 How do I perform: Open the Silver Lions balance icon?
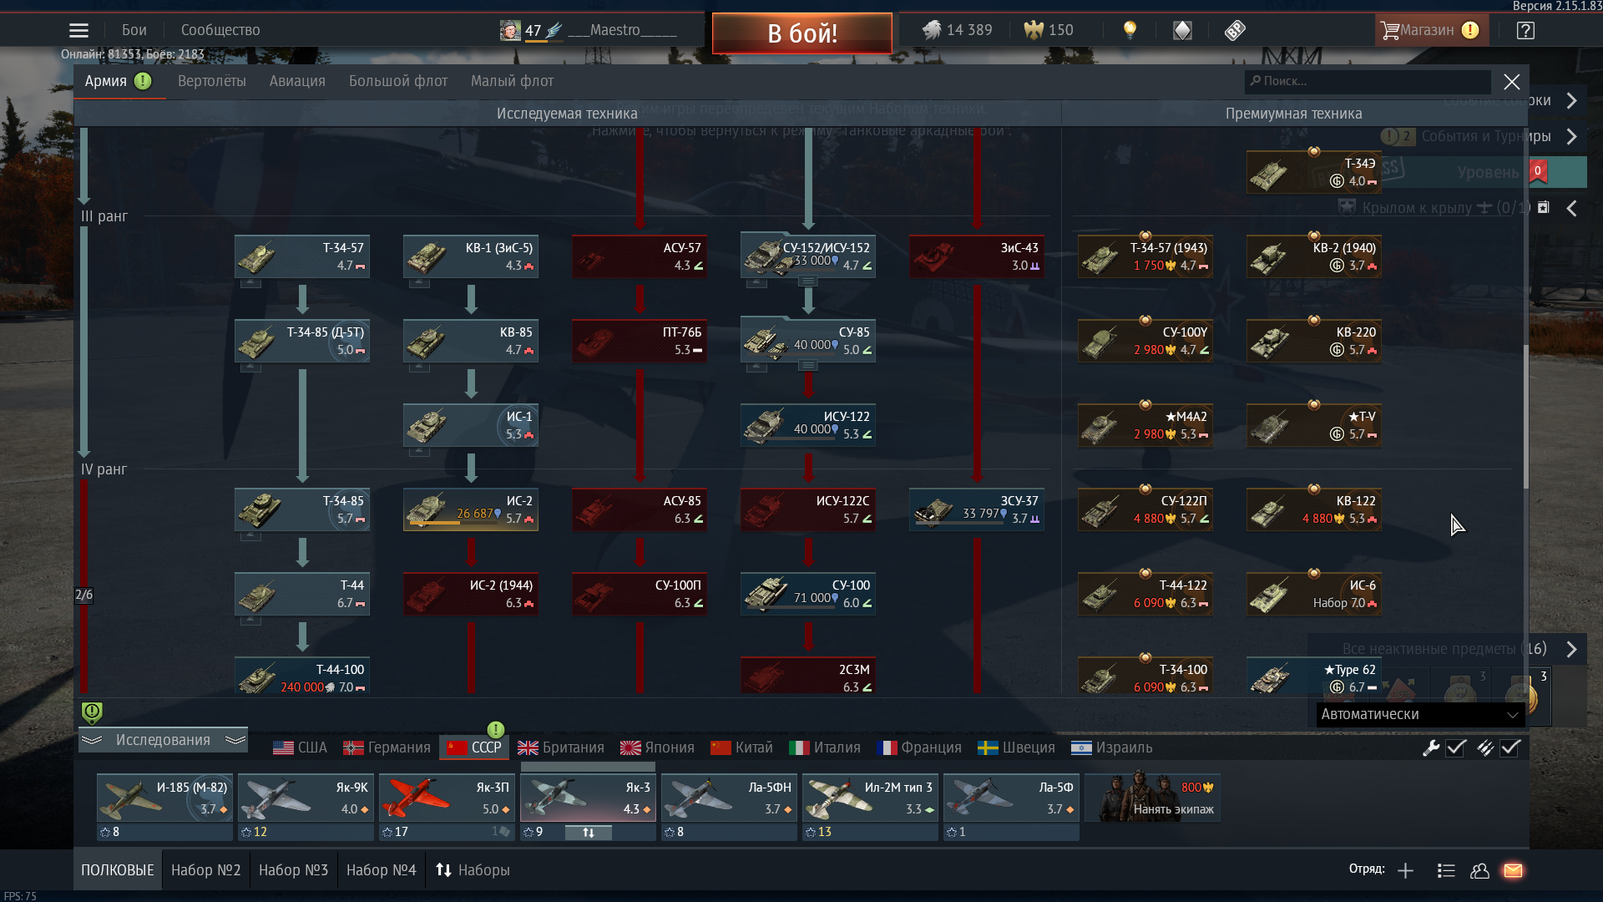click(x=932, y=30)
